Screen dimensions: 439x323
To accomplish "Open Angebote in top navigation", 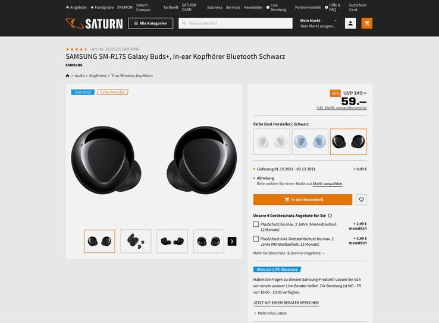I will 76,8.
